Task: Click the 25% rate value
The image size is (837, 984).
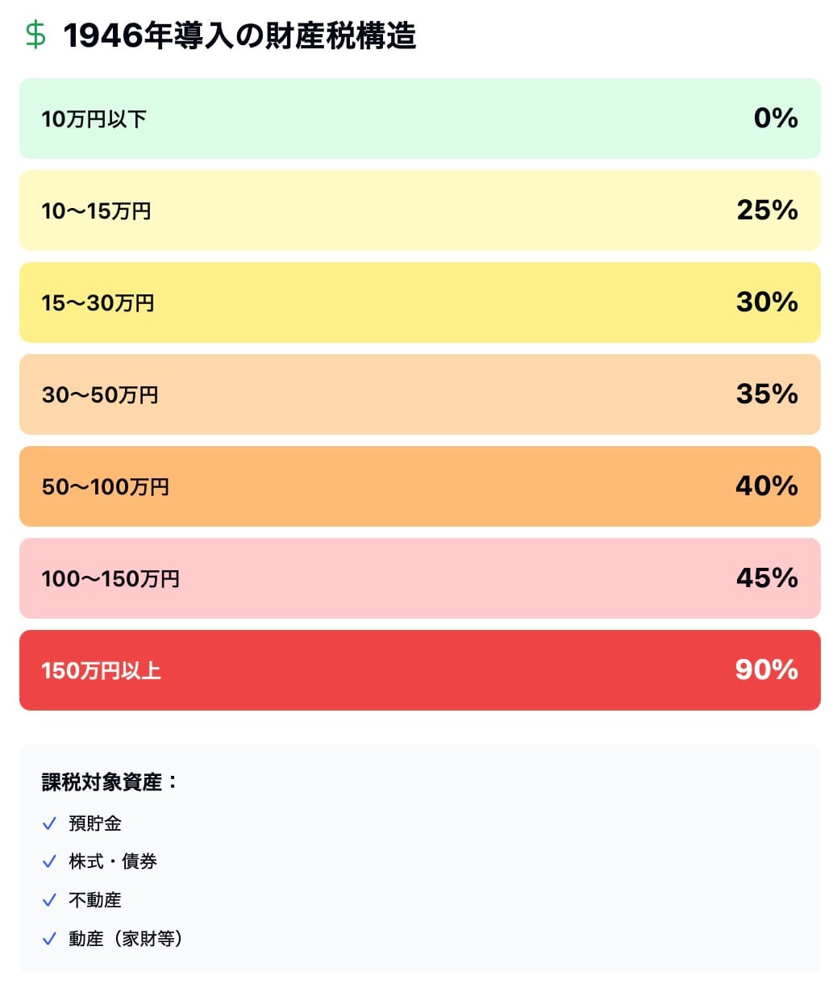Action: click(767, 211)
